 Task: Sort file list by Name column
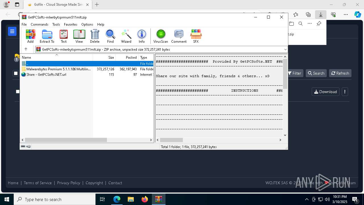57,57
